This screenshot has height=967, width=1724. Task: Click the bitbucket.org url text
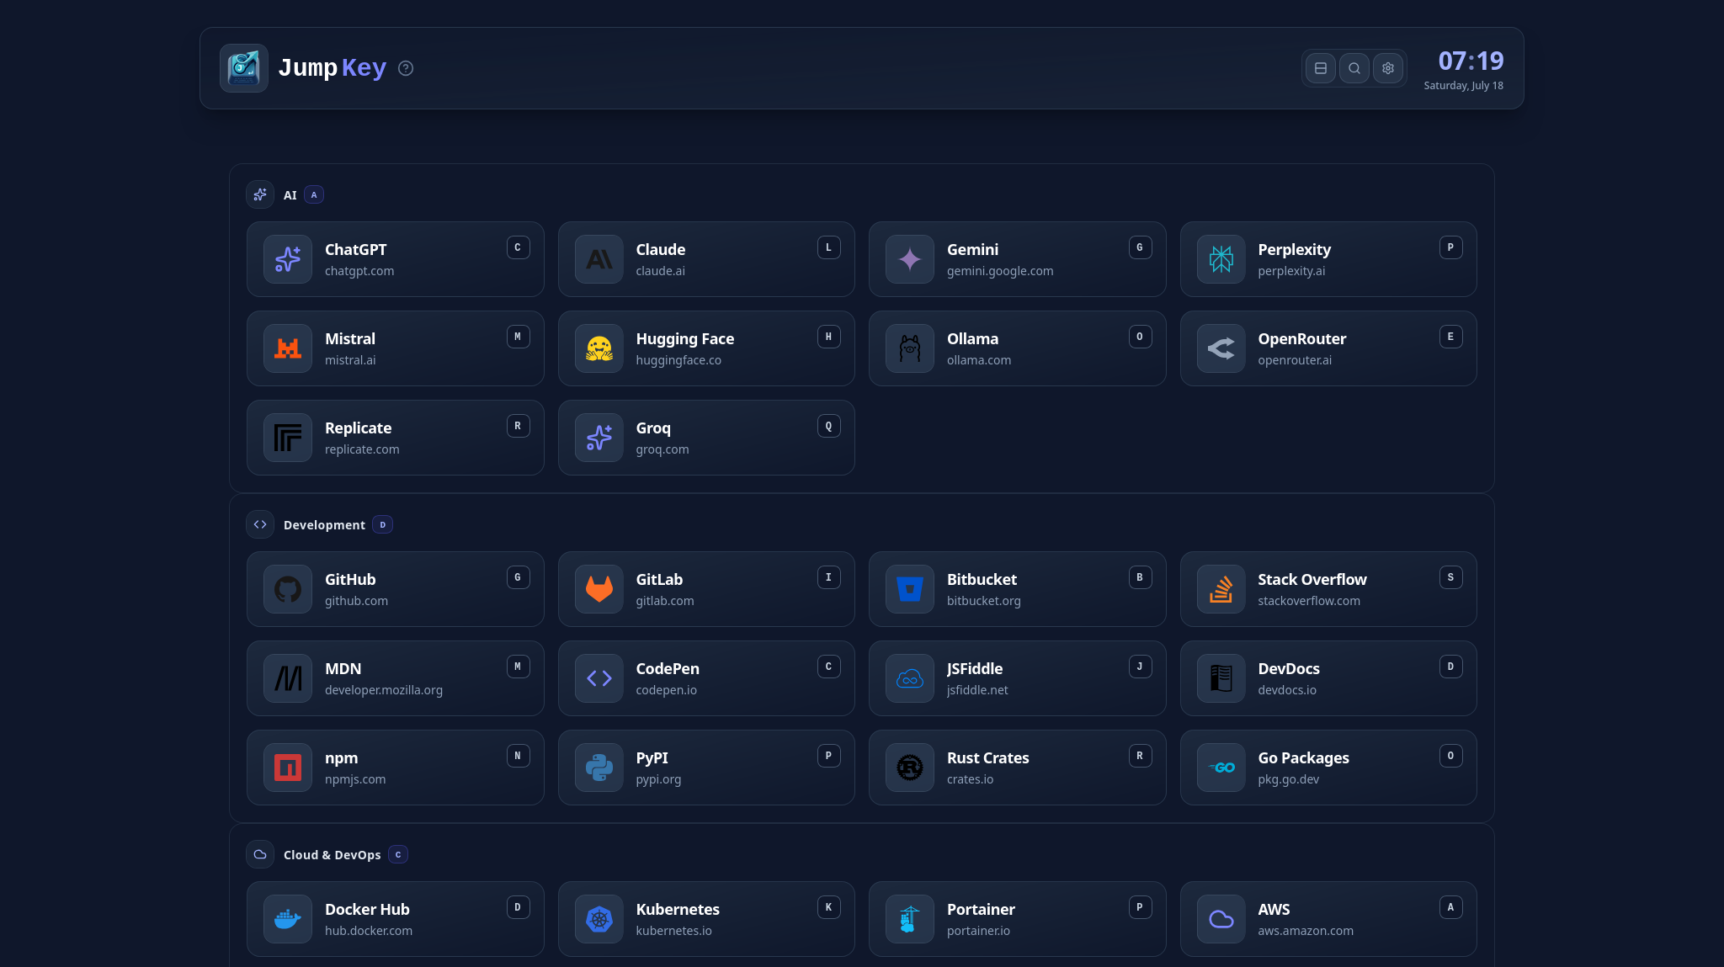[x=984, y=601]
